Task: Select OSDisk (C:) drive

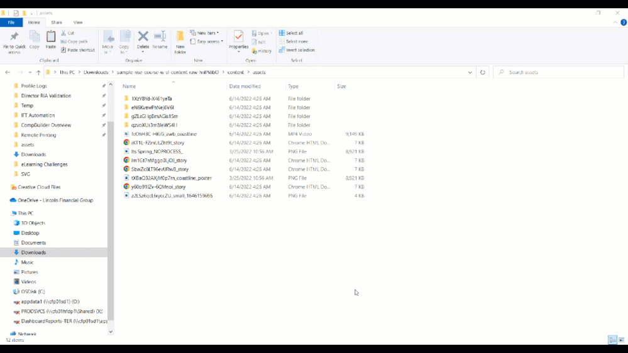Action: [33, 292]
